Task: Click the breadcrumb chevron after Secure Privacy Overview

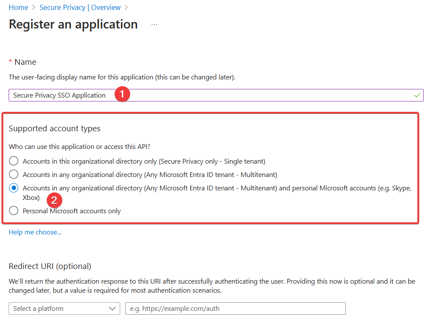Action: (x=125, y=7)
